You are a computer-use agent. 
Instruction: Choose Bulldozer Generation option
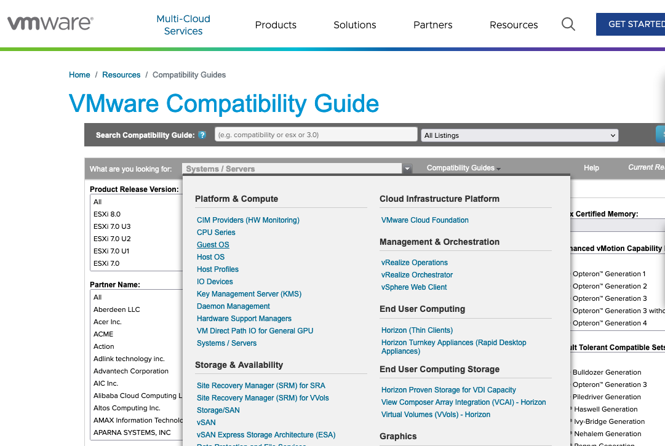coord(607,372)
